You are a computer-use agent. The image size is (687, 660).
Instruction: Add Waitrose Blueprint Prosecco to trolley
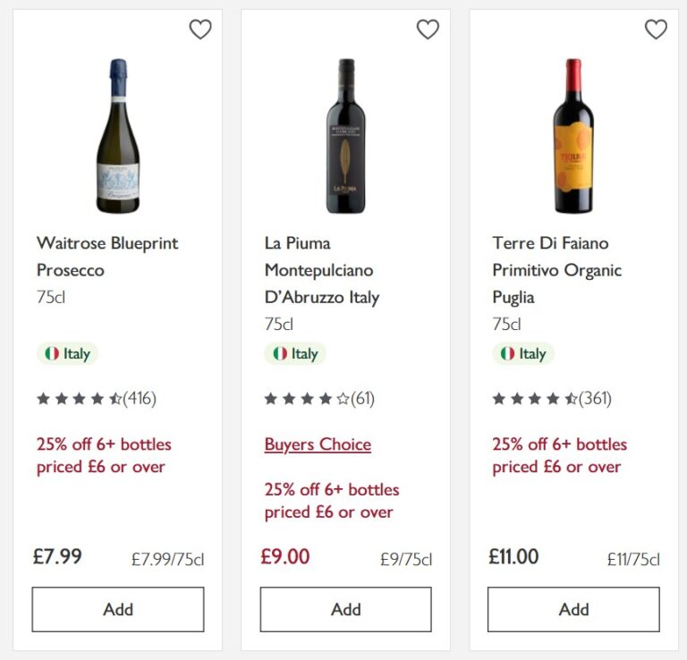click(118, 609)
